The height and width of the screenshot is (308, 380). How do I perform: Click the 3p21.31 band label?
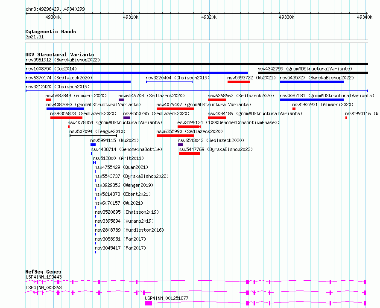tap(35, 37)
